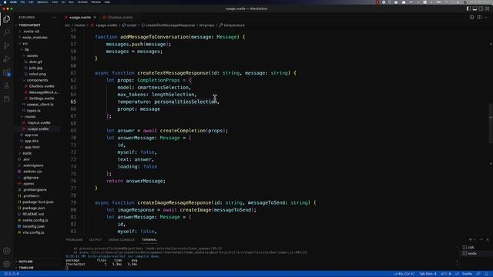Click Explorer more actions ellipsis
493x277 pixels.
click(54, 18)
